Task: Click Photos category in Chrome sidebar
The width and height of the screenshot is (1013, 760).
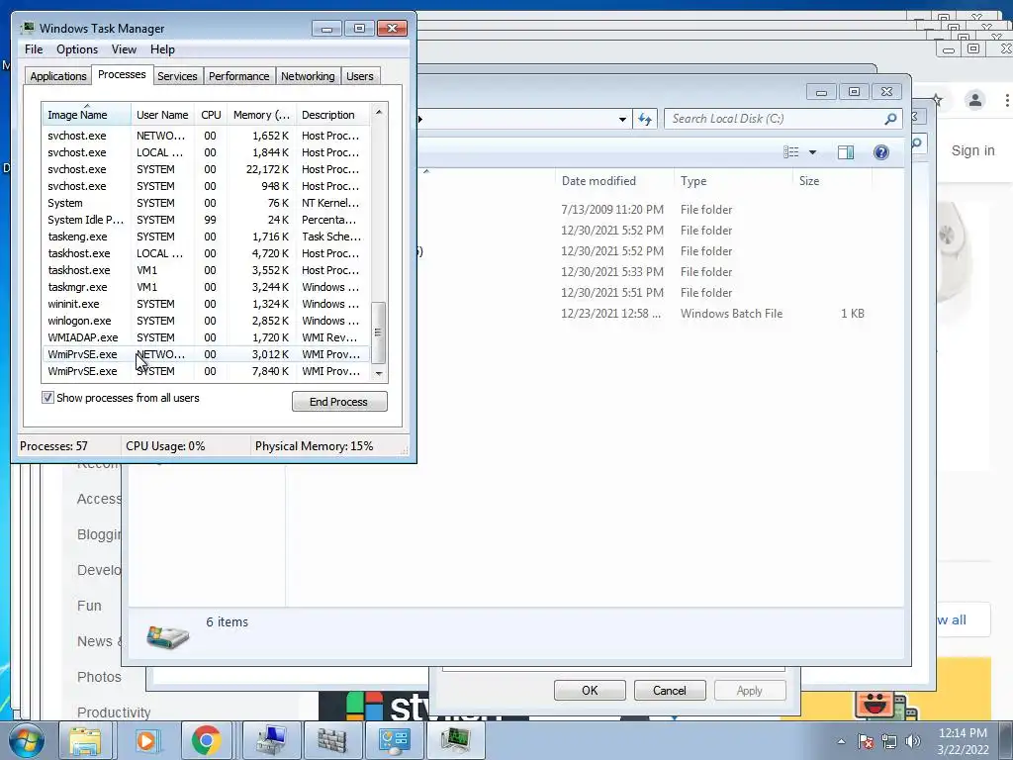Action: (x=99, y=677)
